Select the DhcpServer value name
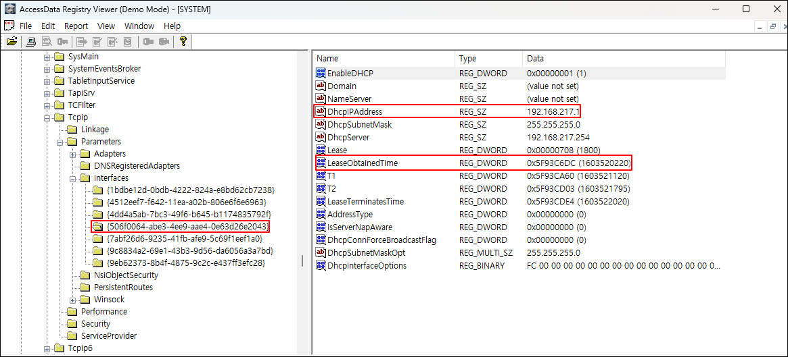The height and width of the screenshot is (357, 788). (349, 137)
